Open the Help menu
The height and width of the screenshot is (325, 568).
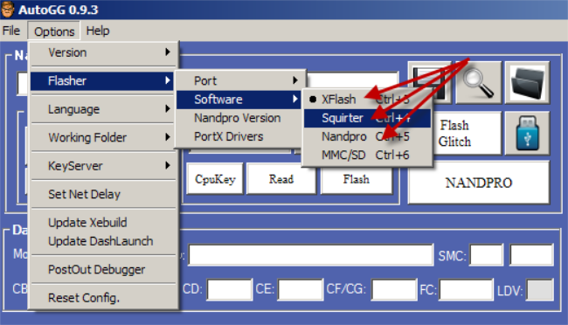98,31
